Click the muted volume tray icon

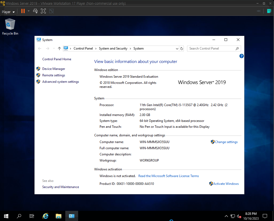point(239,216)
